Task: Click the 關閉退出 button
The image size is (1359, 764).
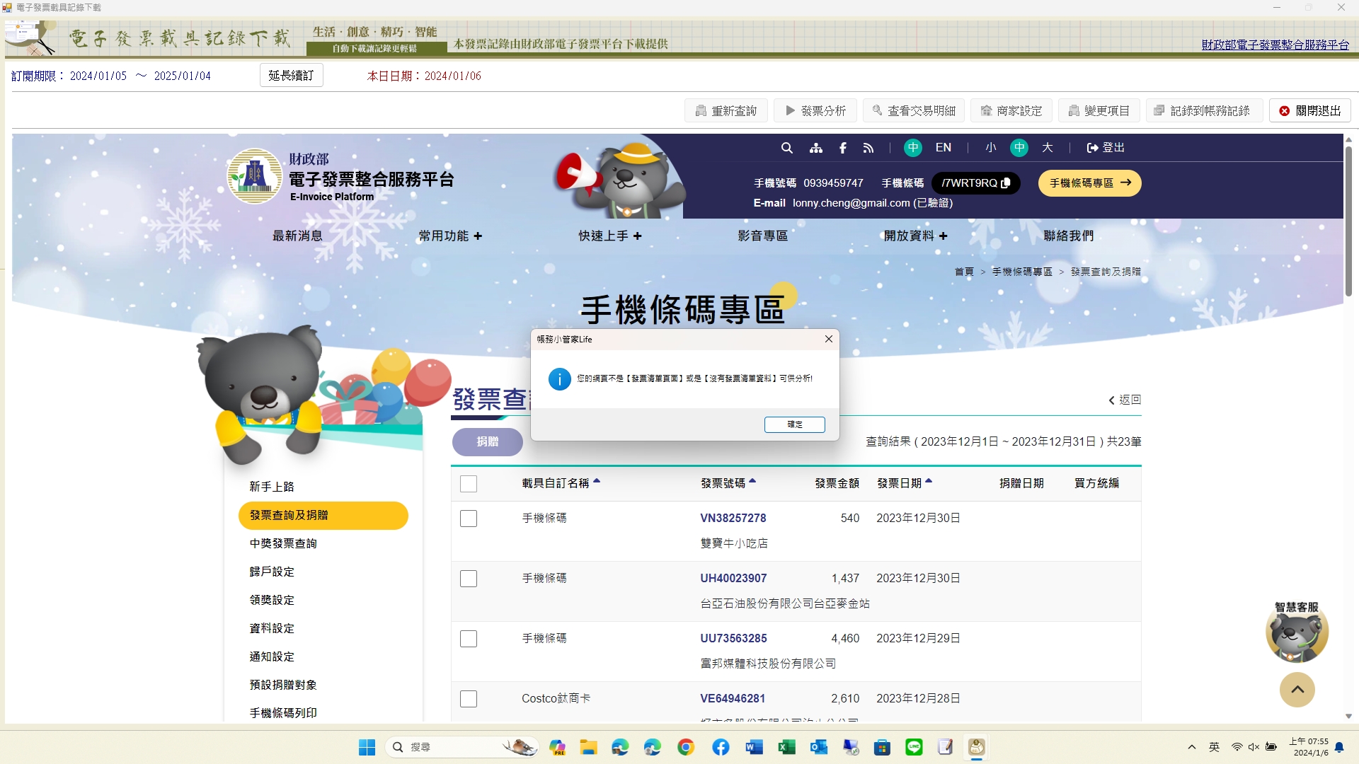Action: click(1310, 111)
